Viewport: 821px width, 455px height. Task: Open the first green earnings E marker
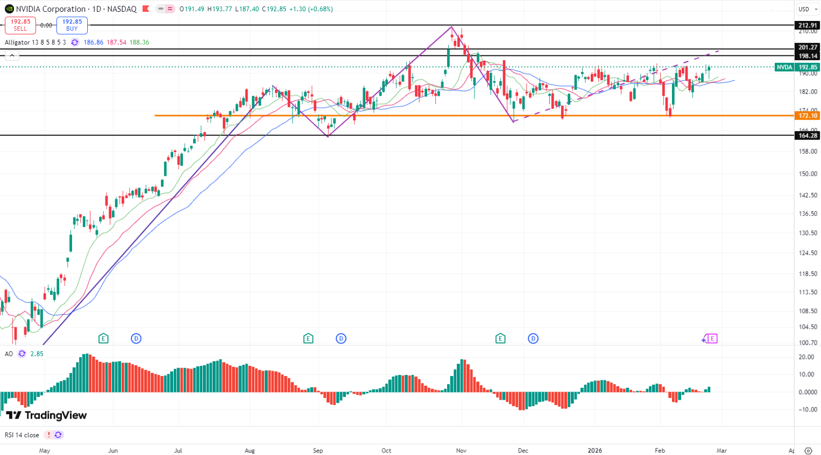click(x=103, y=338)
